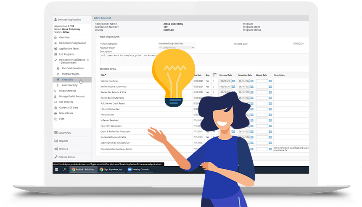Open calendar for Validate Hardship completed date
Viewport: 362px width, 207px height.
click(x=252, y=81)
